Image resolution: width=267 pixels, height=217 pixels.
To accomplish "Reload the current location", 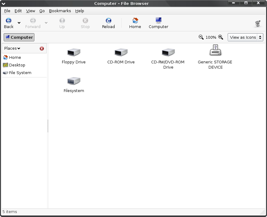I will (109, 23).
